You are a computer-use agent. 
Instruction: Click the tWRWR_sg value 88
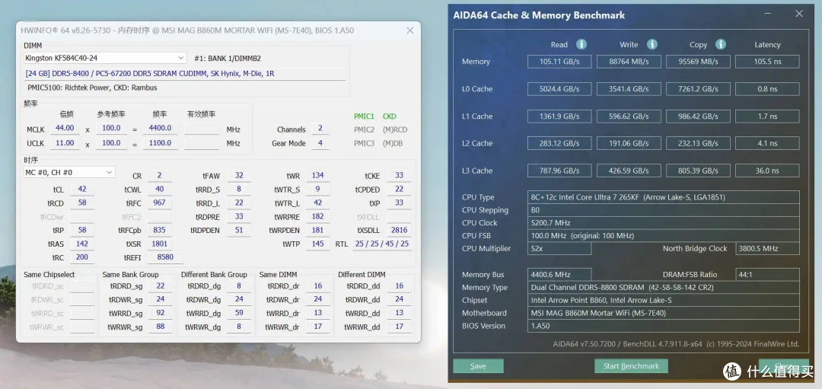pyautogui.click(x=161, y=327)
